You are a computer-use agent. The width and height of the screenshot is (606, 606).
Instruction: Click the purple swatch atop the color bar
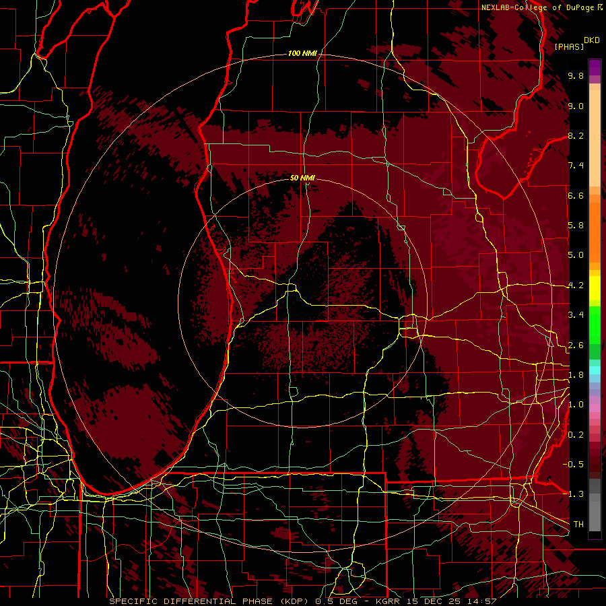tap(595, 68)
